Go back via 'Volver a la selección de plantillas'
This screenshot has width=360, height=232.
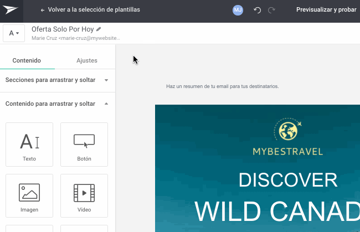[90, 9]
